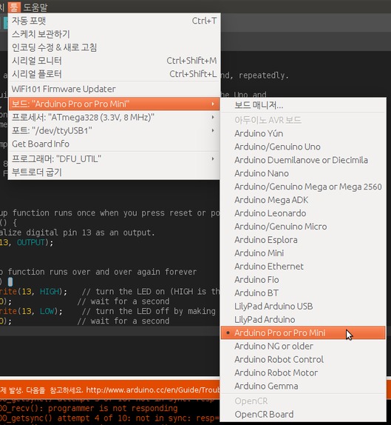Select LilyPad Arduino USB board
Image resolution: width=391 pixels, height=425 pixels.
(x=303, y=306)
